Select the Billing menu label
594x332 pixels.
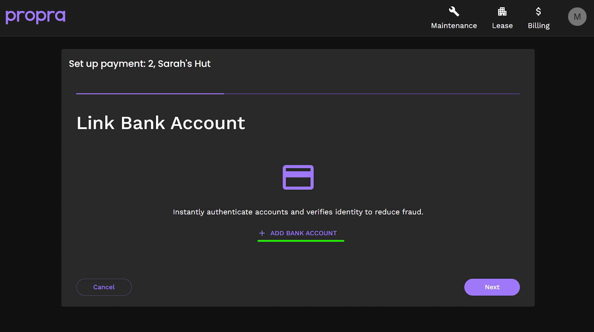(539, 26)
